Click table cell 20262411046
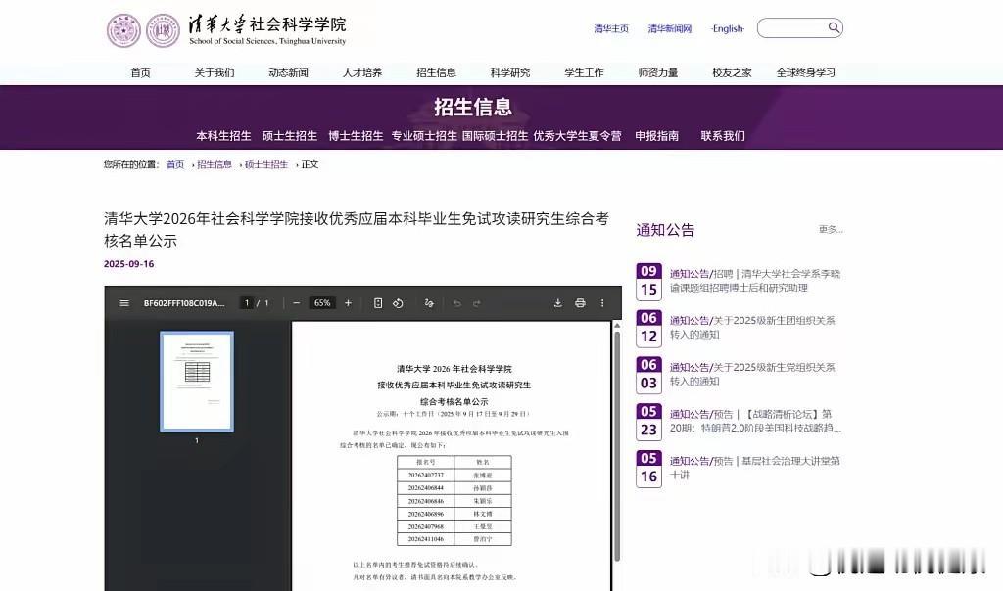 [425, 539]
